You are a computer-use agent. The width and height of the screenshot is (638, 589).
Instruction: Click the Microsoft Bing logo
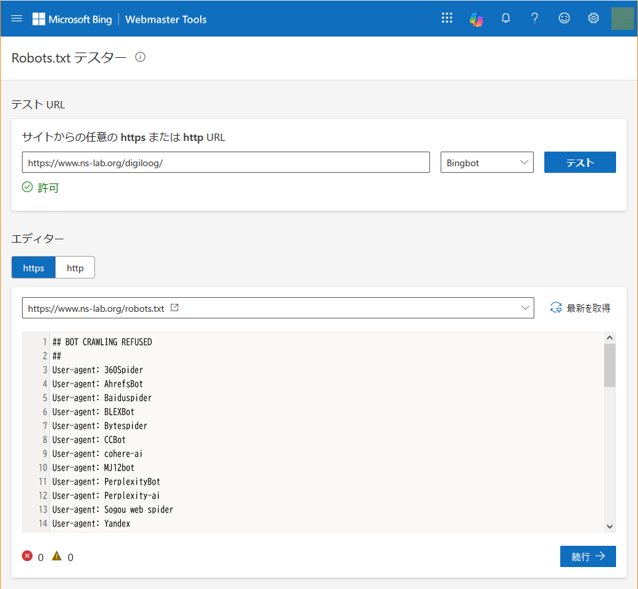tap(72, 19)
